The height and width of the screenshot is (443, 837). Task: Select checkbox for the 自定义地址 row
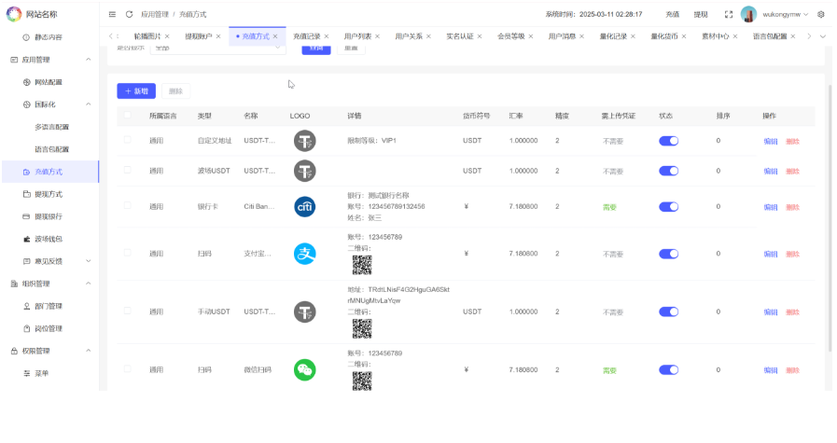click(x=127, y=140)
